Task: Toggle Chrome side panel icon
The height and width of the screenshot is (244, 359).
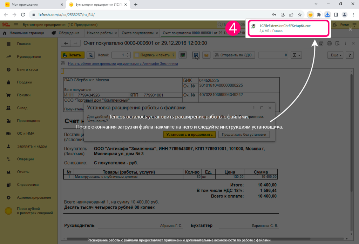Action: (x=336, y=15)
